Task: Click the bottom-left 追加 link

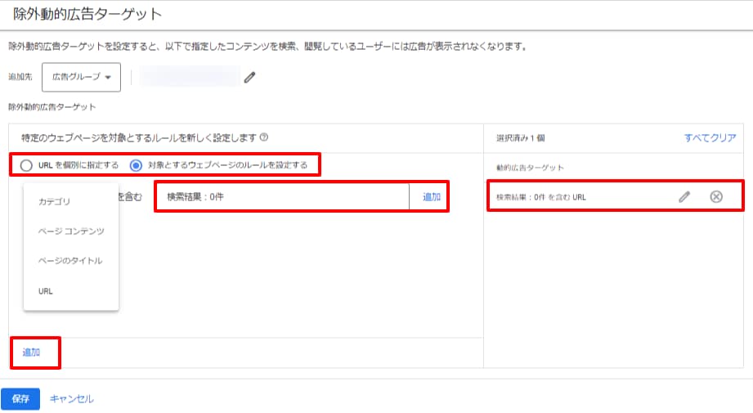Action: (31, 352)
